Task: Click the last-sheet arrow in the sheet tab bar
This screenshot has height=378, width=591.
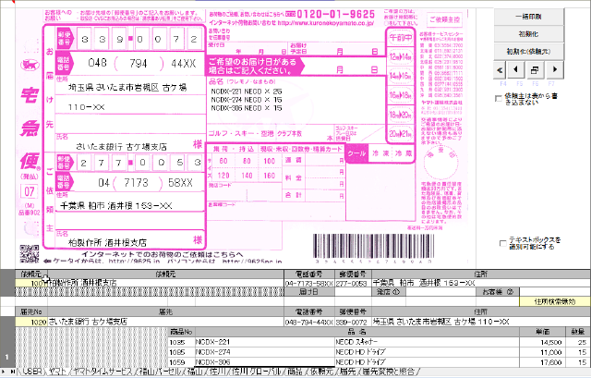Action: point(13,372)
